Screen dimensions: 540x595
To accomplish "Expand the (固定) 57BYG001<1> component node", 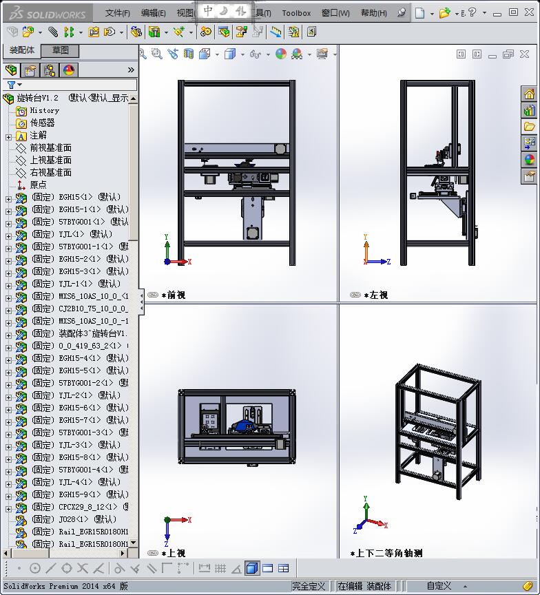I will [x=8, y=224].
